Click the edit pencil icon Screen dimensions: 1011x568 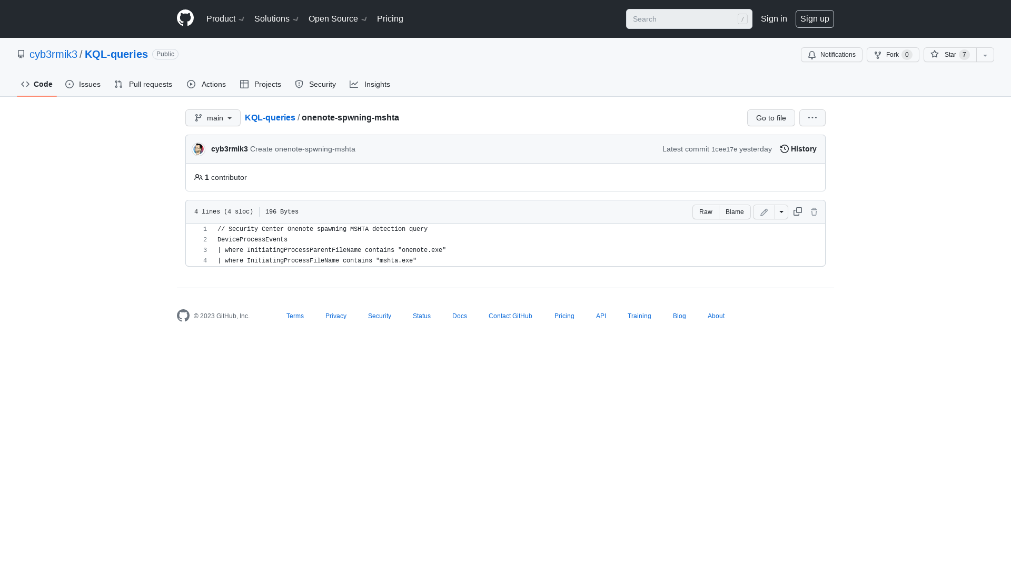click(x=764, y=211)
